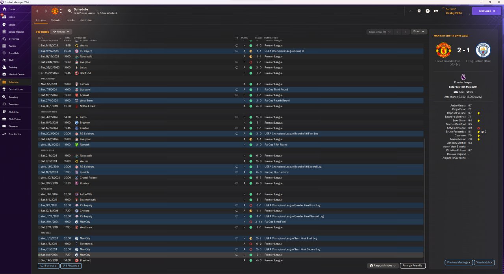504x274 pixels.
Task: Go to next season arrow
Action: click(x=406, y=31)
